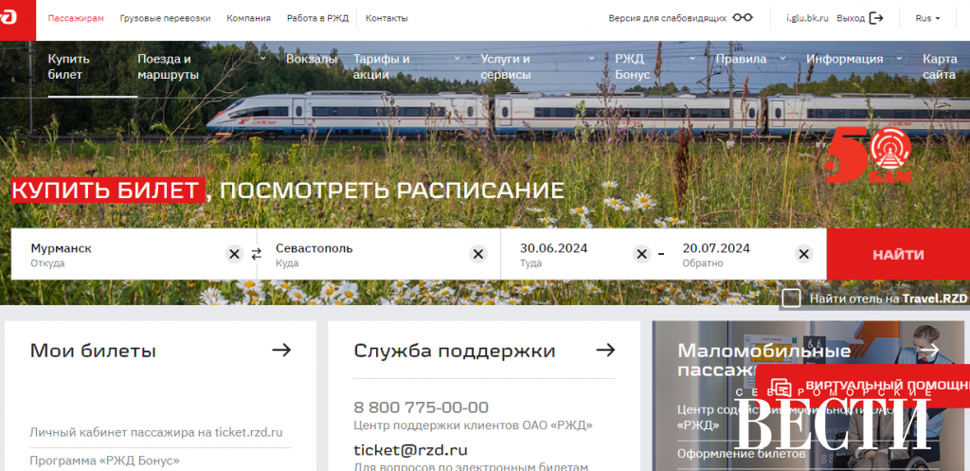Open Программа «РЖД Бонус» link
The height and width of the screenshot is (471, 970).
(104, 461)
